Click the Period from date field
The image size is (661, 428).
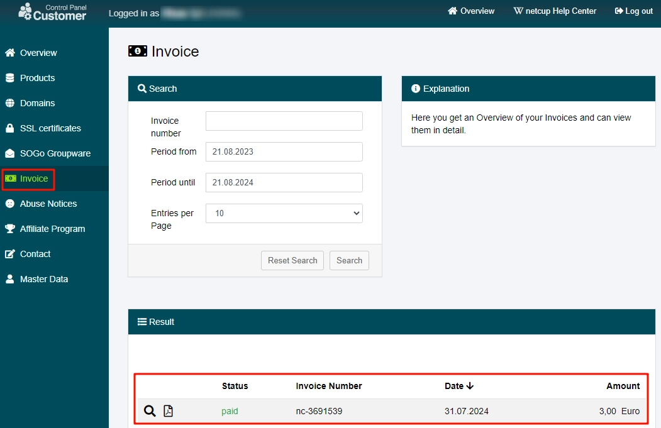(284, 151)
